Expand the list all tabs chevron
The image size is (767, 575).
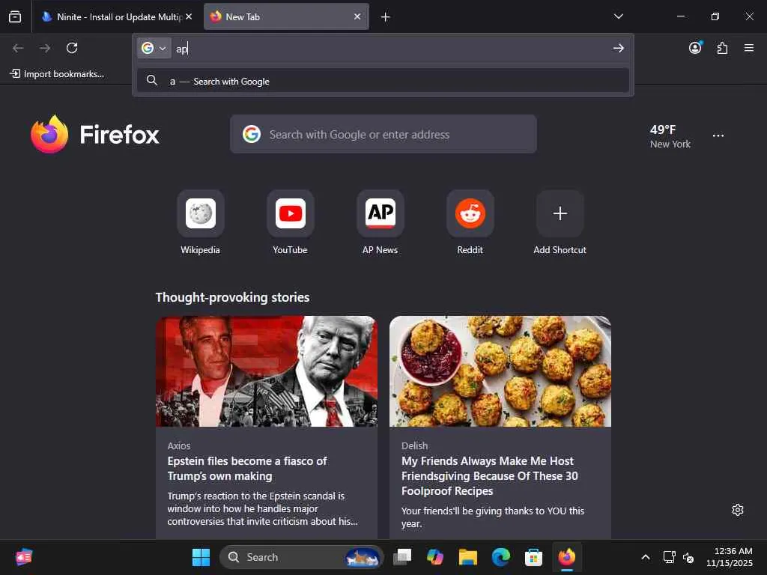pos(618,16)
